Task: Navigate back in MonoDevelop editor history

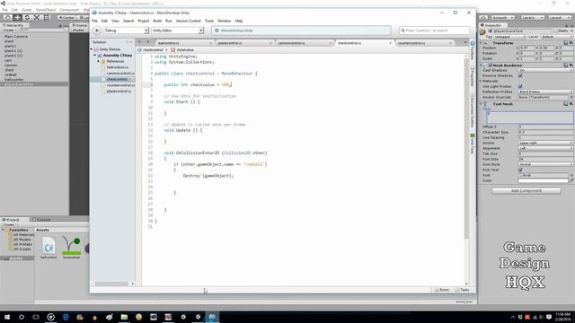Action: point(140,42)
